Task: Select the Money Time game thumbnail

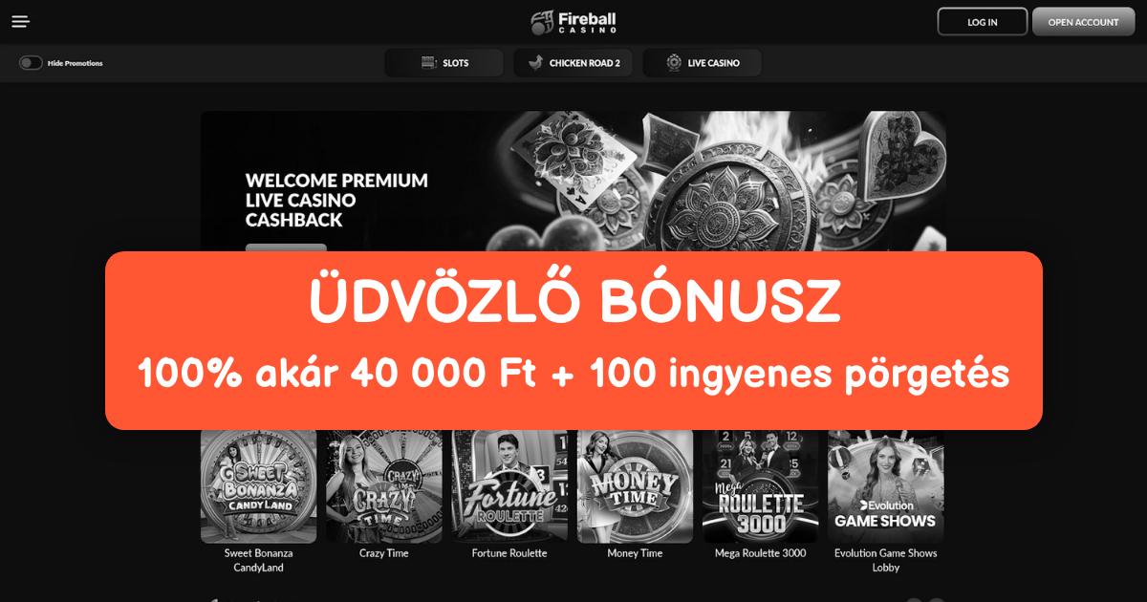Action: [x=635, y=486]
